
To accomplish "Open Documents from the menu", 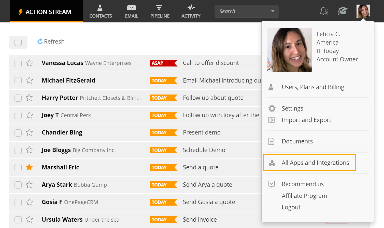I will pyautogui.click(x=297, y=141).
